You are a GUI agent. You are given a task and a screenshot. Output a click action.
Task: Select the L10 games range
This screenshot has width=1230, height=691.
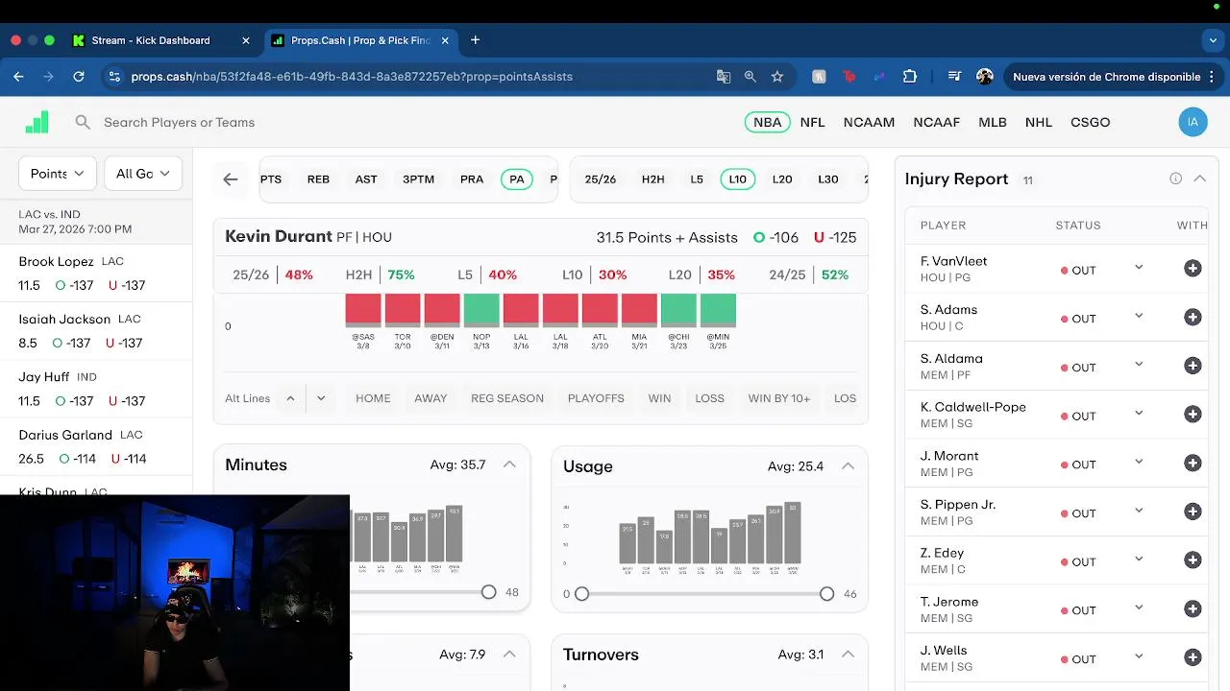point(737,179)
